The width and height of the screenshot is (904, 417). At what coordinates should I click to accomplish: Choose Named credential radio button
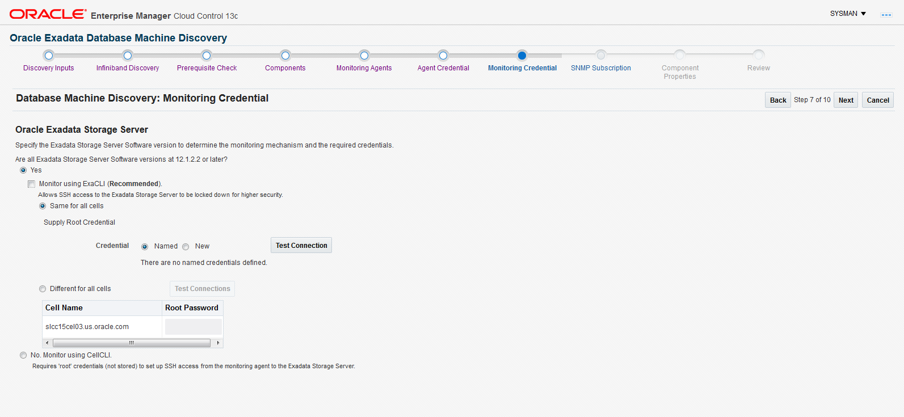click(x=145, y=247)
